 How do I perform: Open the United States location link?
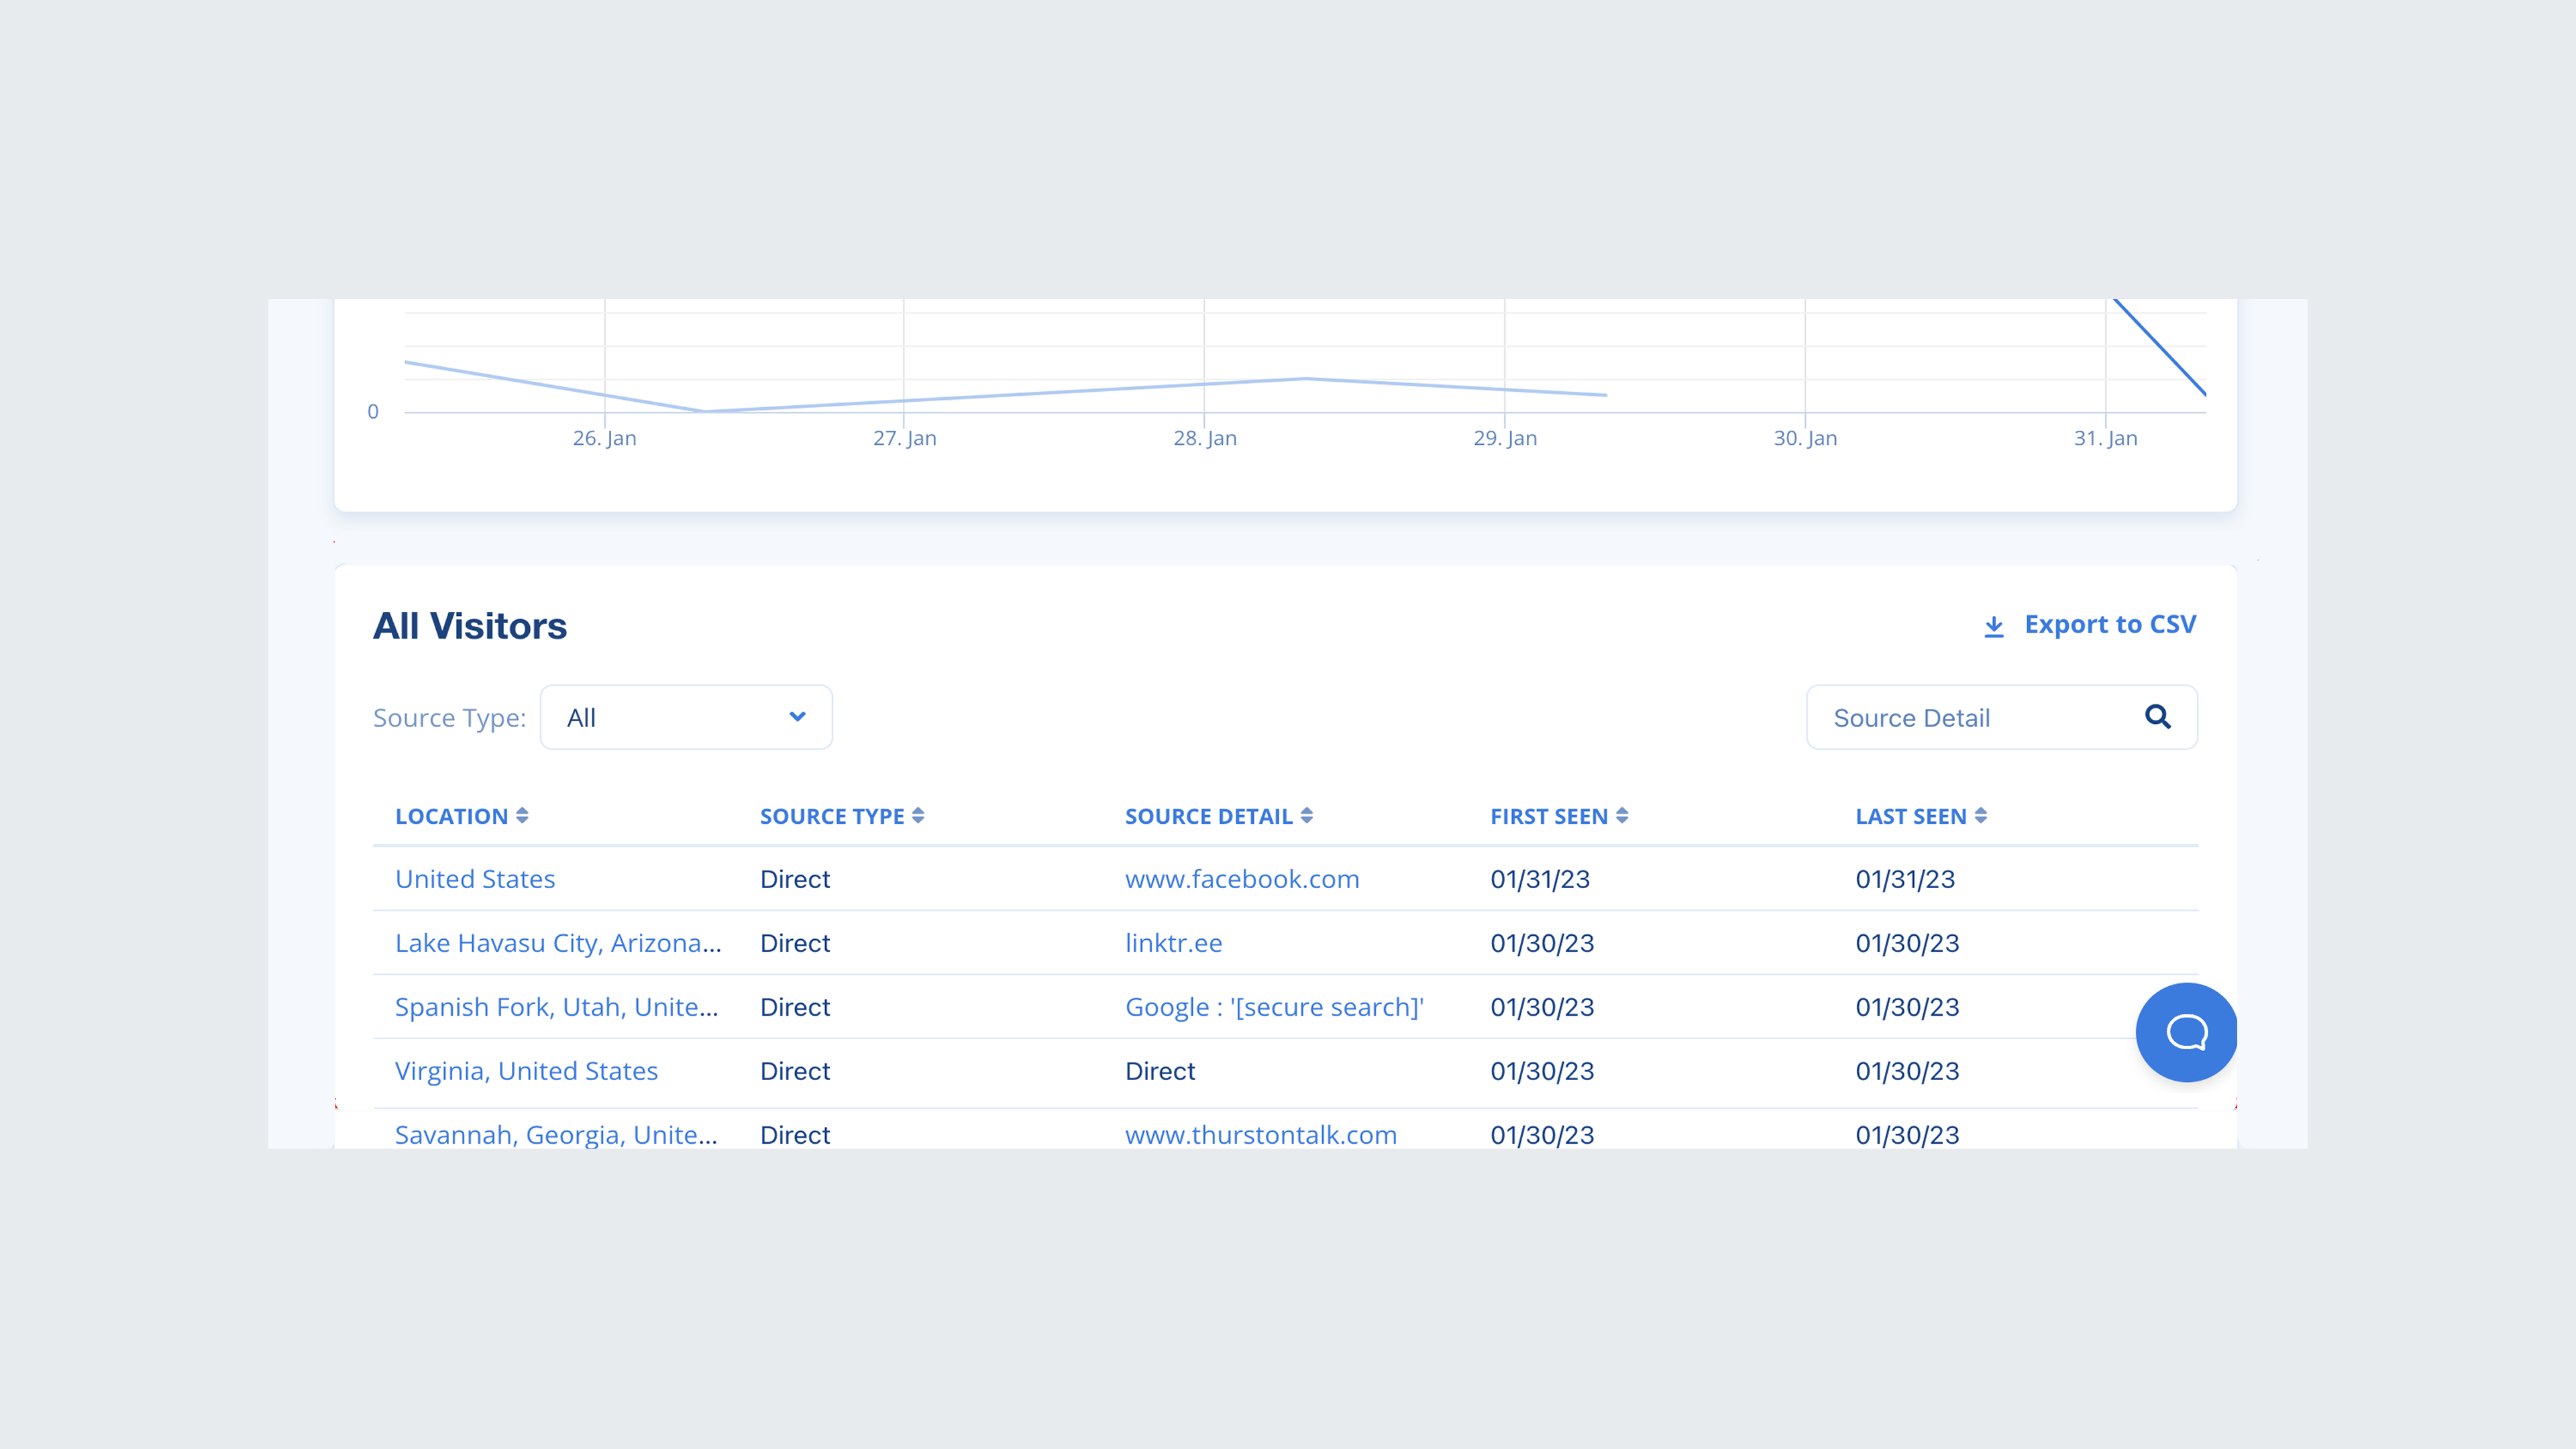click(475, 879)
